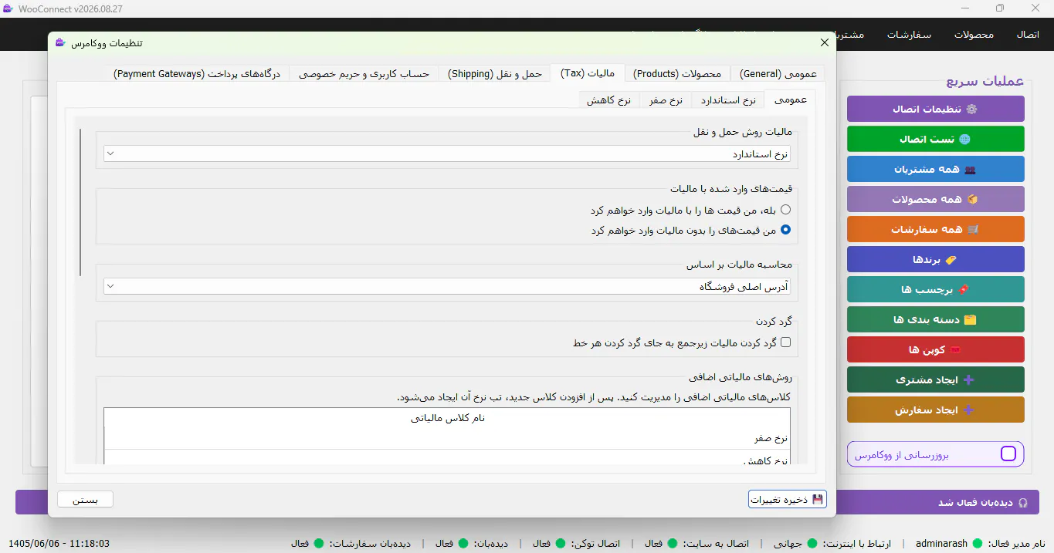This screenshot has height=553, width=1054.
Task: Switch to the عمومی (General) tab
Action: tap(777, 73)
